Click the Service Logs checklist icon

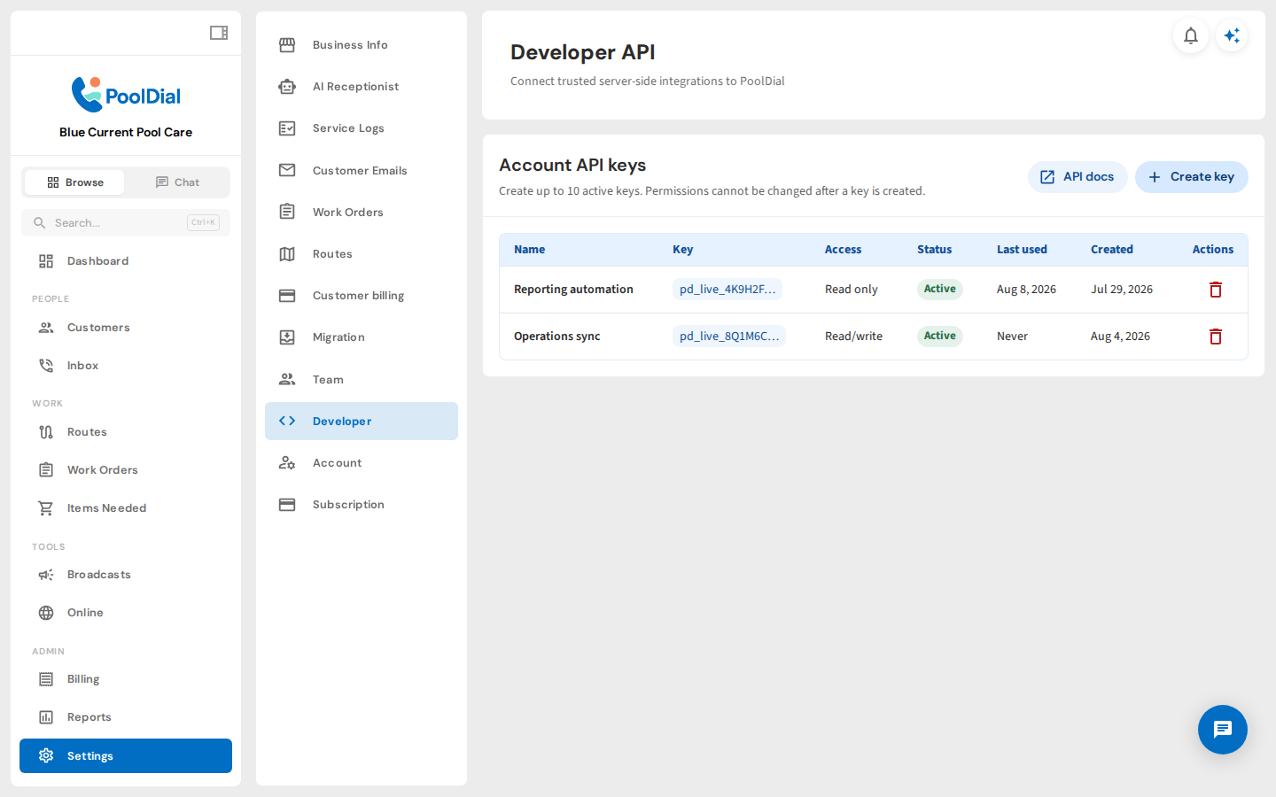coord(287,128)
